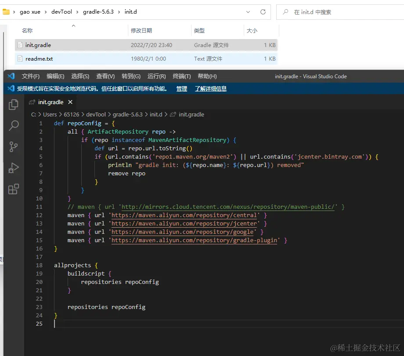The image size is (404, 356).
Task: Click 'gradle-5.6.3' in the address bar path
Action: pyautogui.click(x=98, y=12)
